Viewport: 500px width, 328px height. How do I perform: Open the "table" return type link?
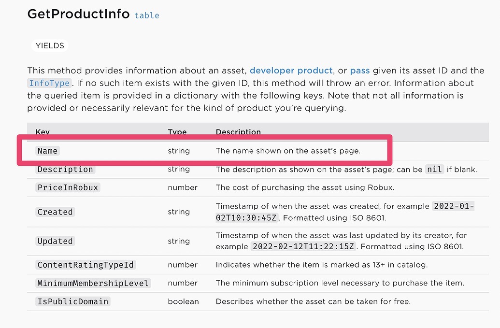pos(147,15)
